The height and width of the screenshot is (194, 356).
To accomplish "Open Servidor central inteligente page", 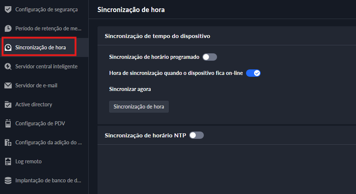I will (x=46, y=66).
